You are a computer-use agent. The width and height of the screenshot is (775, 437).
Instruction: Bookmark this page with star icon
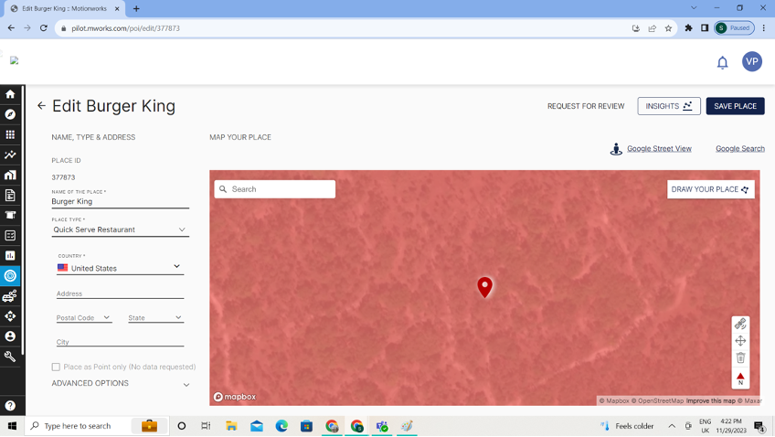coord(668,28)
